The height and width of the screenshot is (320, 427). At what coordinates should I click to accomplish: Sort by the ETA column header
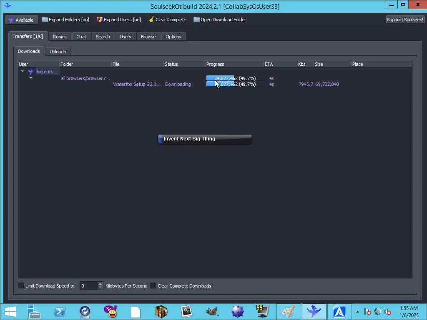click(281, 64)
